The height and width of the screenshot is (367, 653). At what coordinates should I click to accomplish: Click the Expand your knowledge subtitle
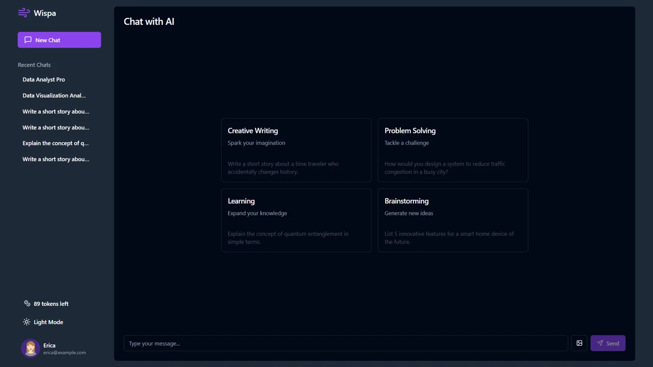pos(258,213)
